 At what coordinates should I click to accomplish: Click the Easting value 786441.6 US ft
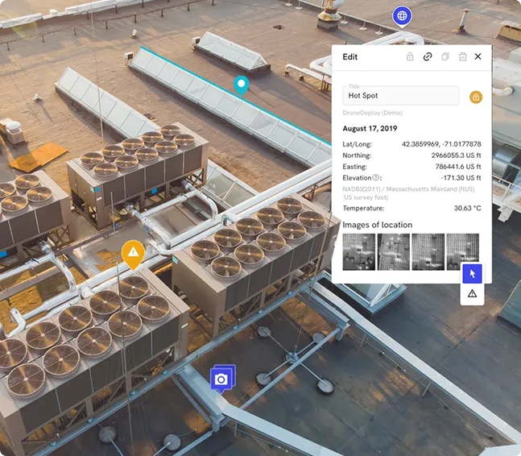coord(458,167)
